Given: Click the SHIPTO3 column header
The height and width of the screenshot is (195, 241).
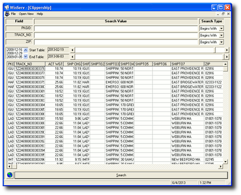Looking at the screenshot, I should 112,64.
